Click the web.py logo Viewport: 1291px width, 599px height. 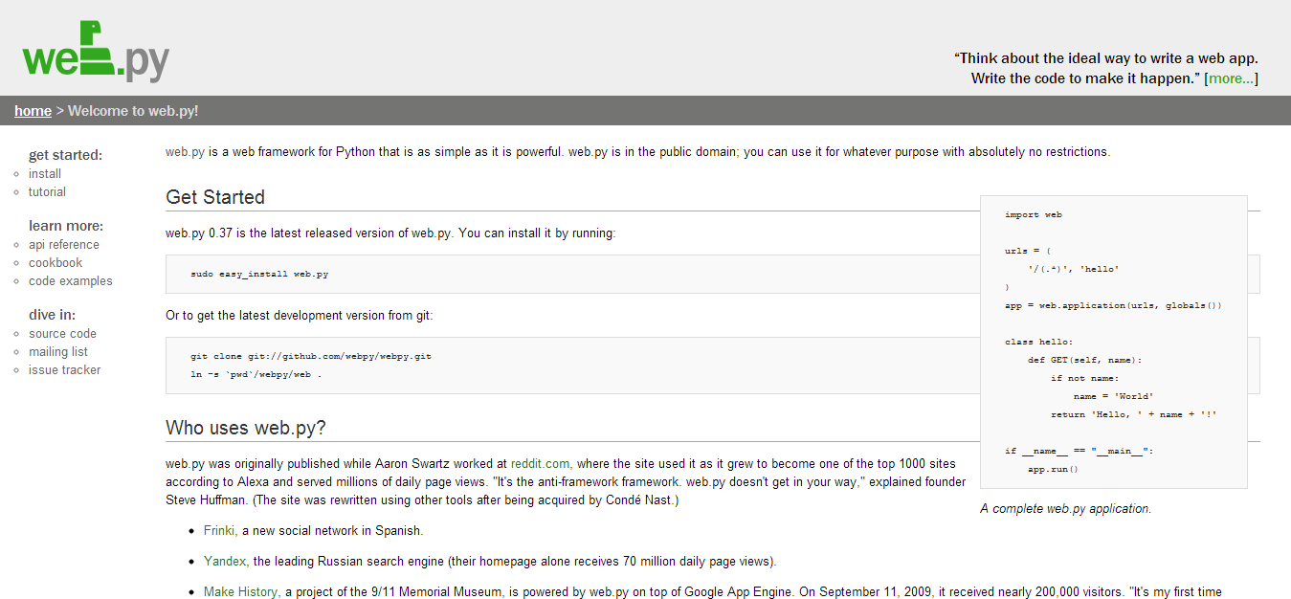tap(96, 52)
